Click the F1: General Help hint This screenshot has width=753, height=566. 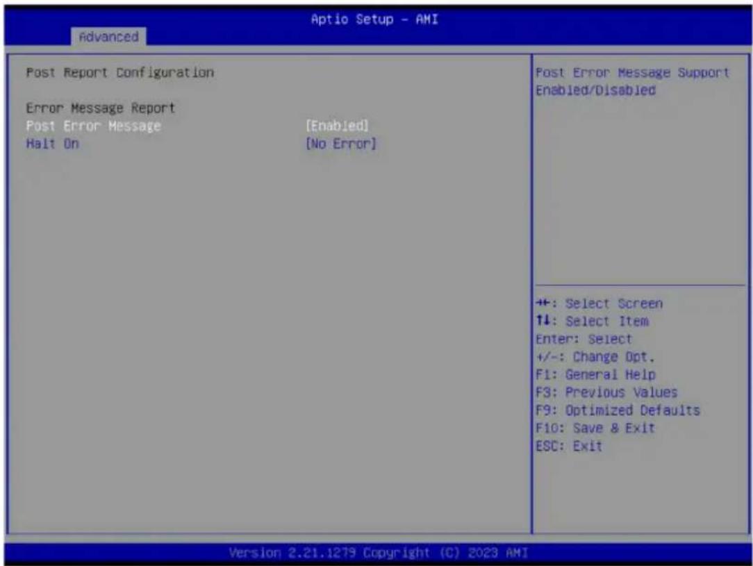[595, 374]
